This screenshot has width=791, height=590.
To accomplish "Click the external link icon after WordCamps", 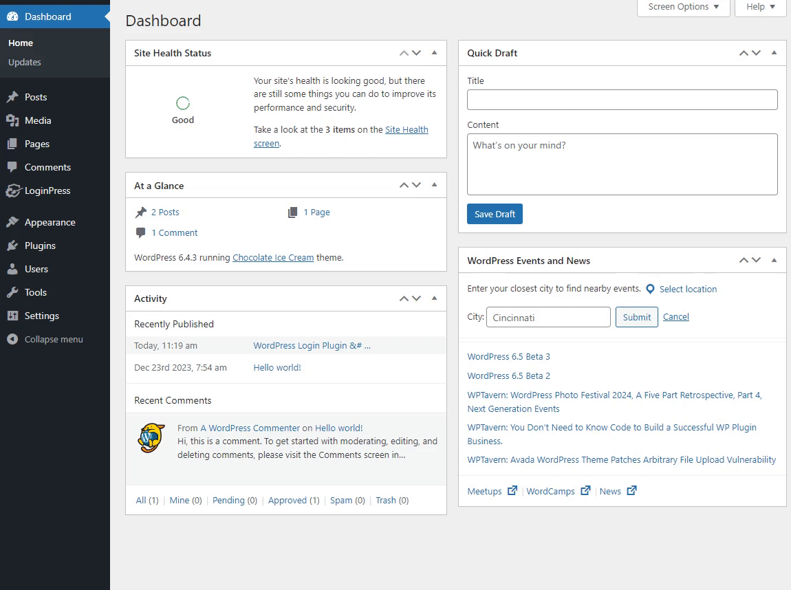I will tap(585, 490).
